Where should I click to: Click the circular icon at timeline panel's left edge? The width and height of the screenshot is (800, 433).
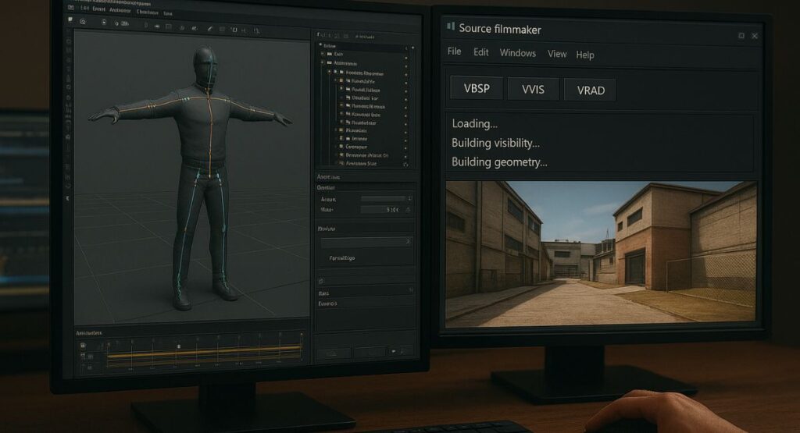point(83,346)
